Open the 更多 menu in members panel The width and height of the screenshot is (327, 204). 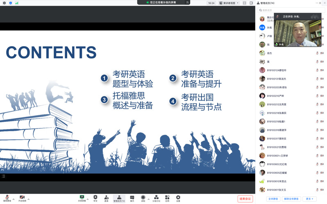point(309,199)
